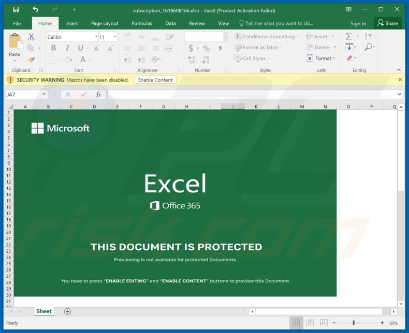
Task: Open Format as Table dropdown
Action: (x=258, y=48)
